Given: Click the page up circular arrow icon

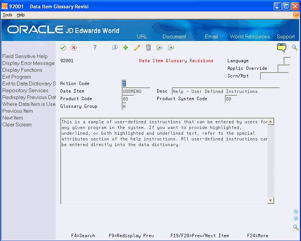Looking at the screenshot, I should click(296, 212).
